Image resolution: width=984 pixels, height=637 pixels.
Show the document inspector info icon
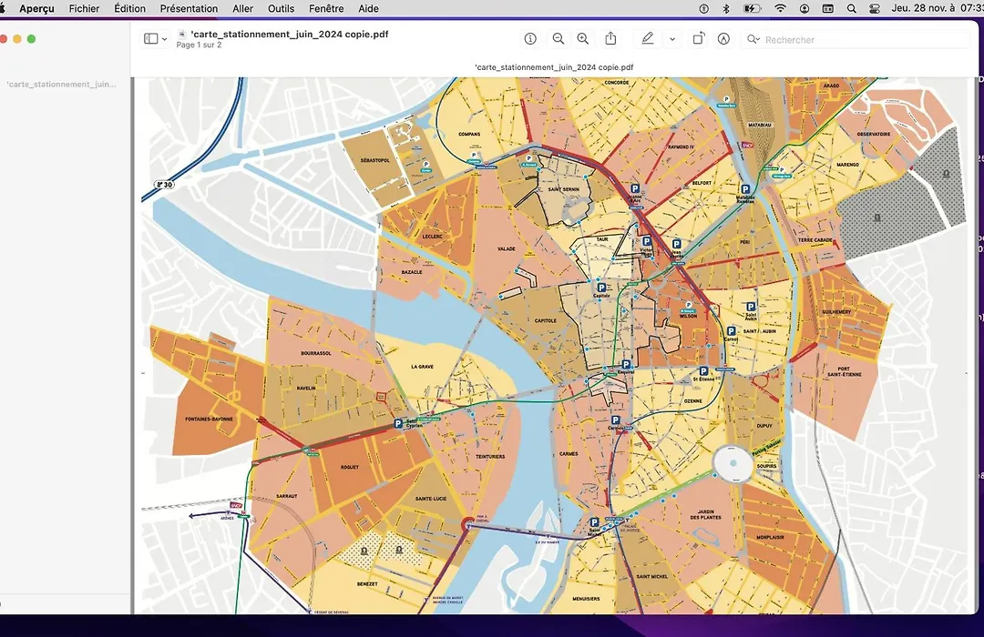[x=530, y=39]
